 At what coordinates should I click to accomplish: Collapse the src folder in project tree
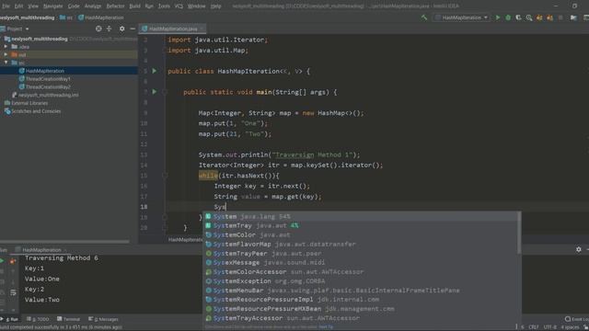tap(6, 63)
